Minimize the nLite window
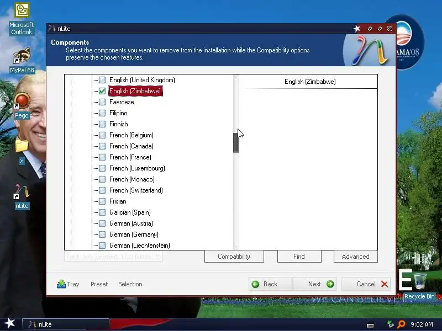Screen dimensions: 442x331 370,29
